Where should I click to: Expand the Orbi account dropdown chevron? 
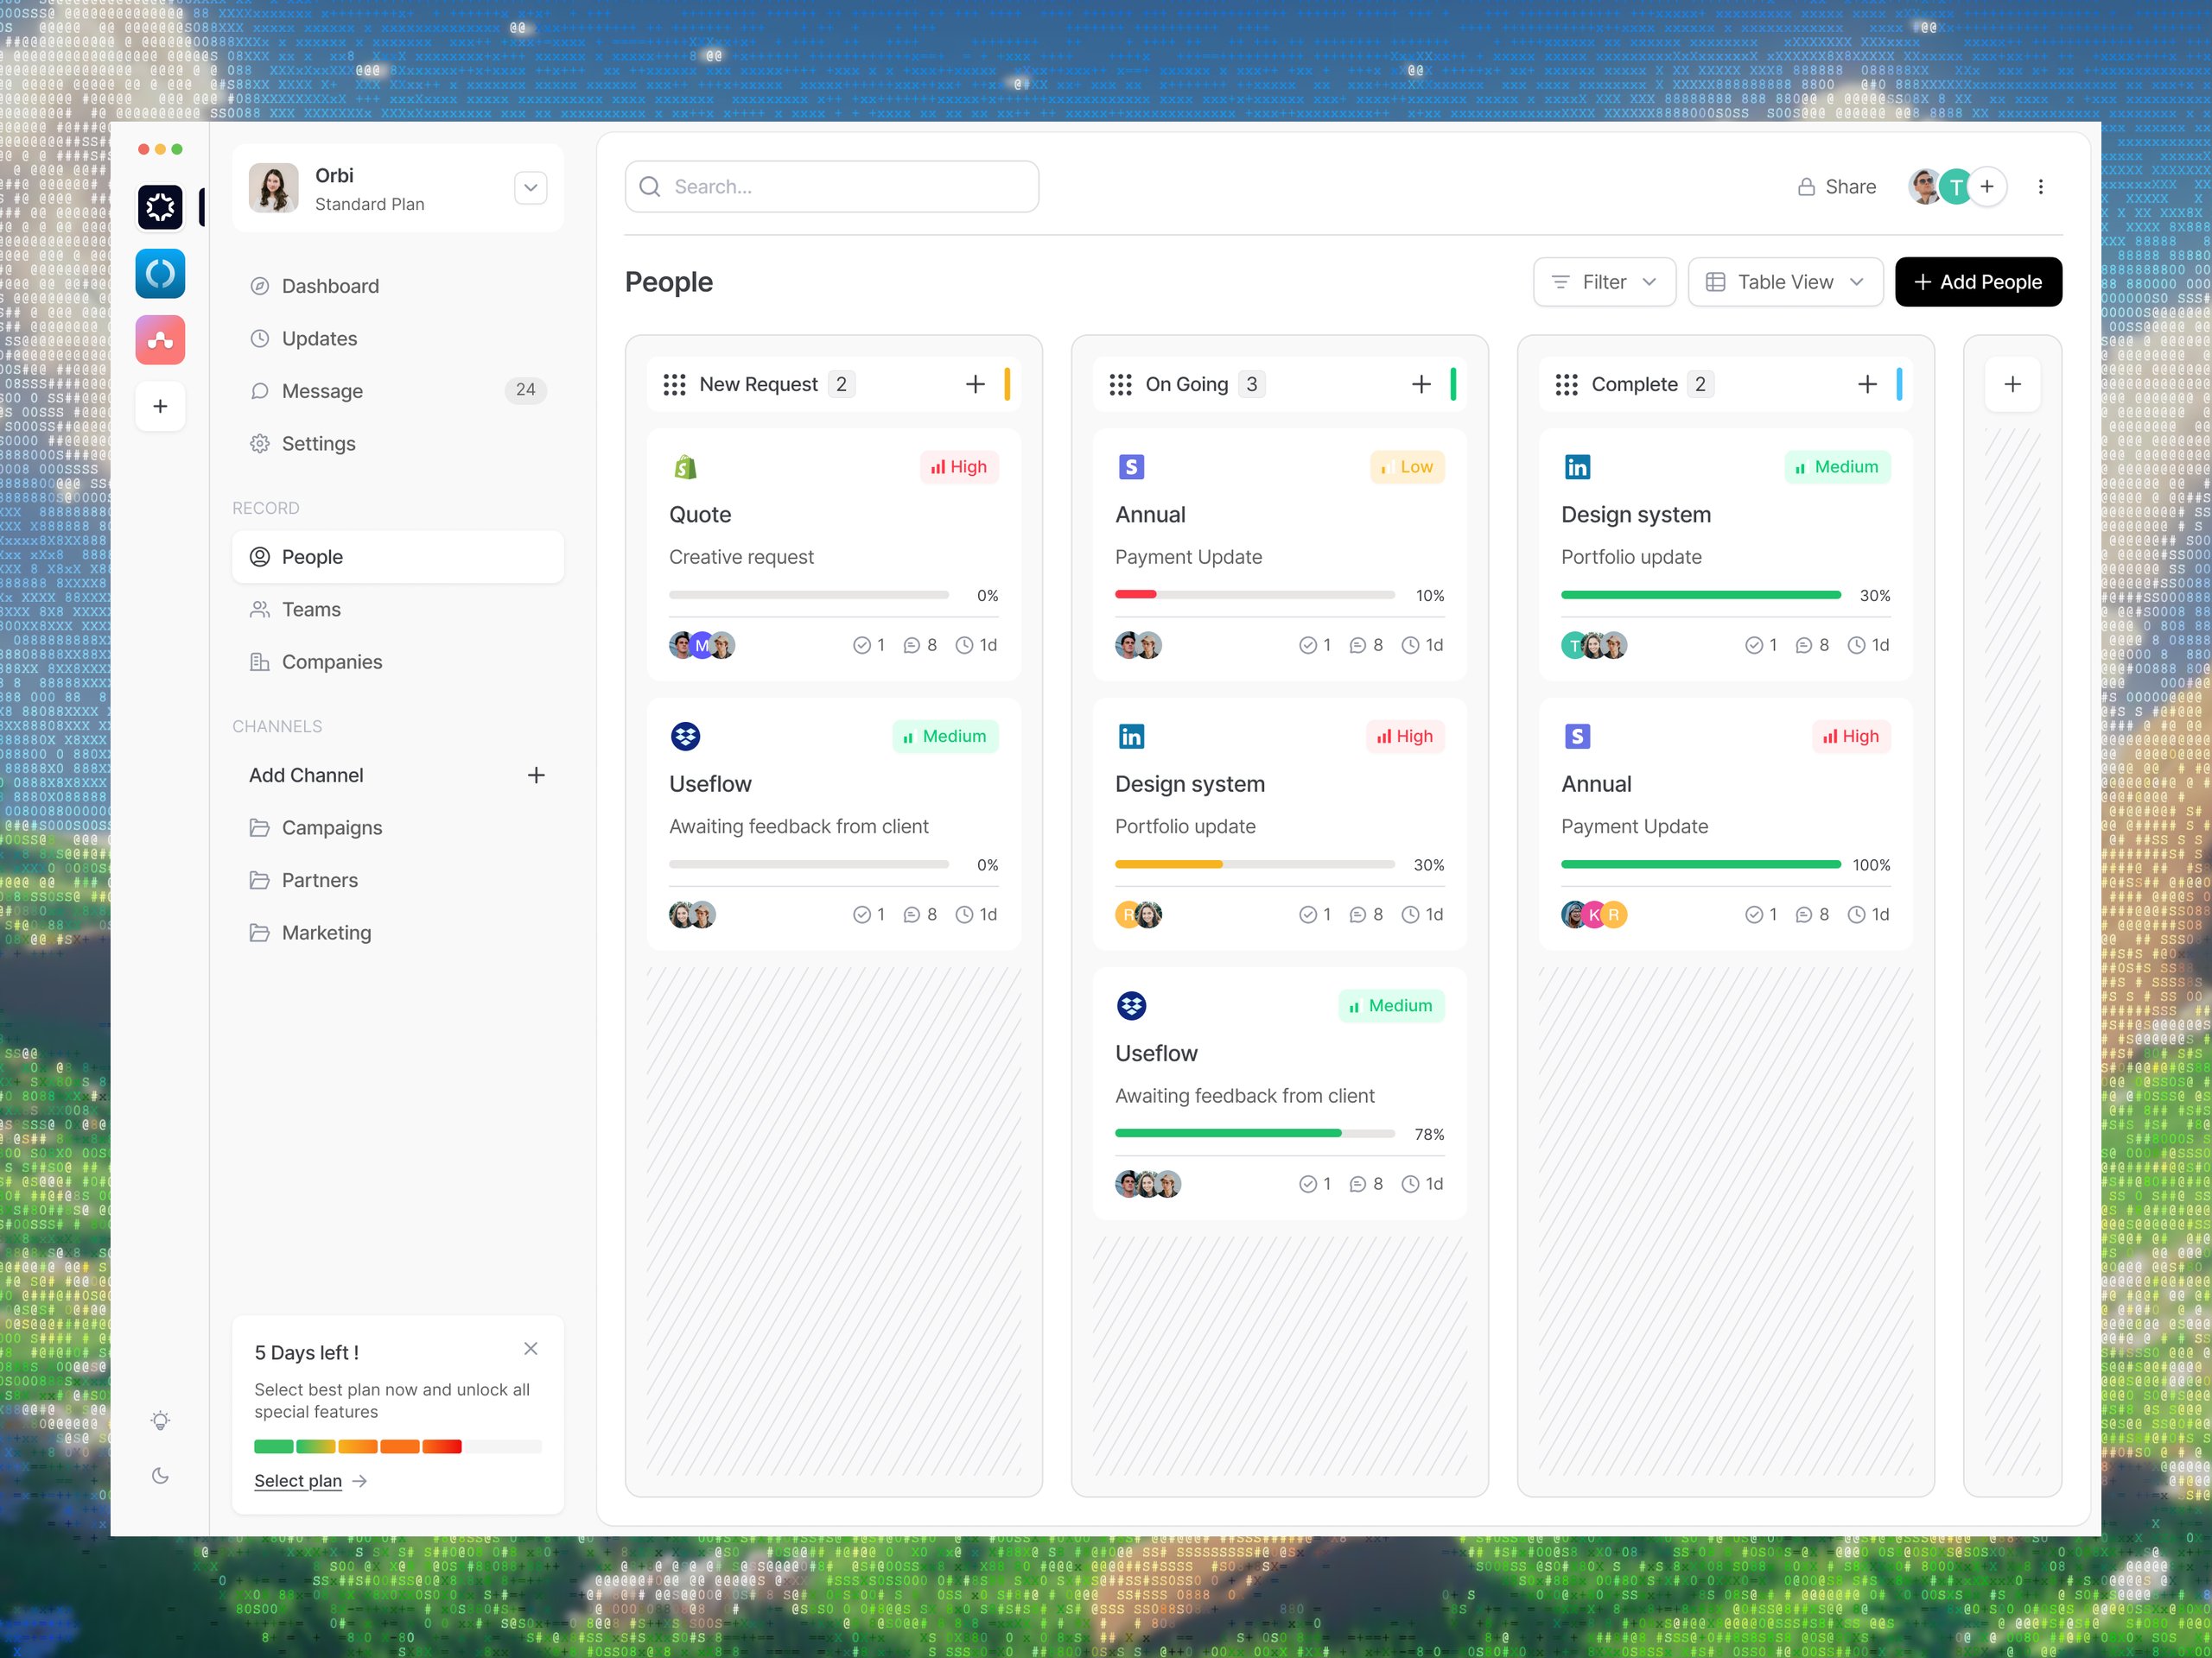(x=531, y=187)
